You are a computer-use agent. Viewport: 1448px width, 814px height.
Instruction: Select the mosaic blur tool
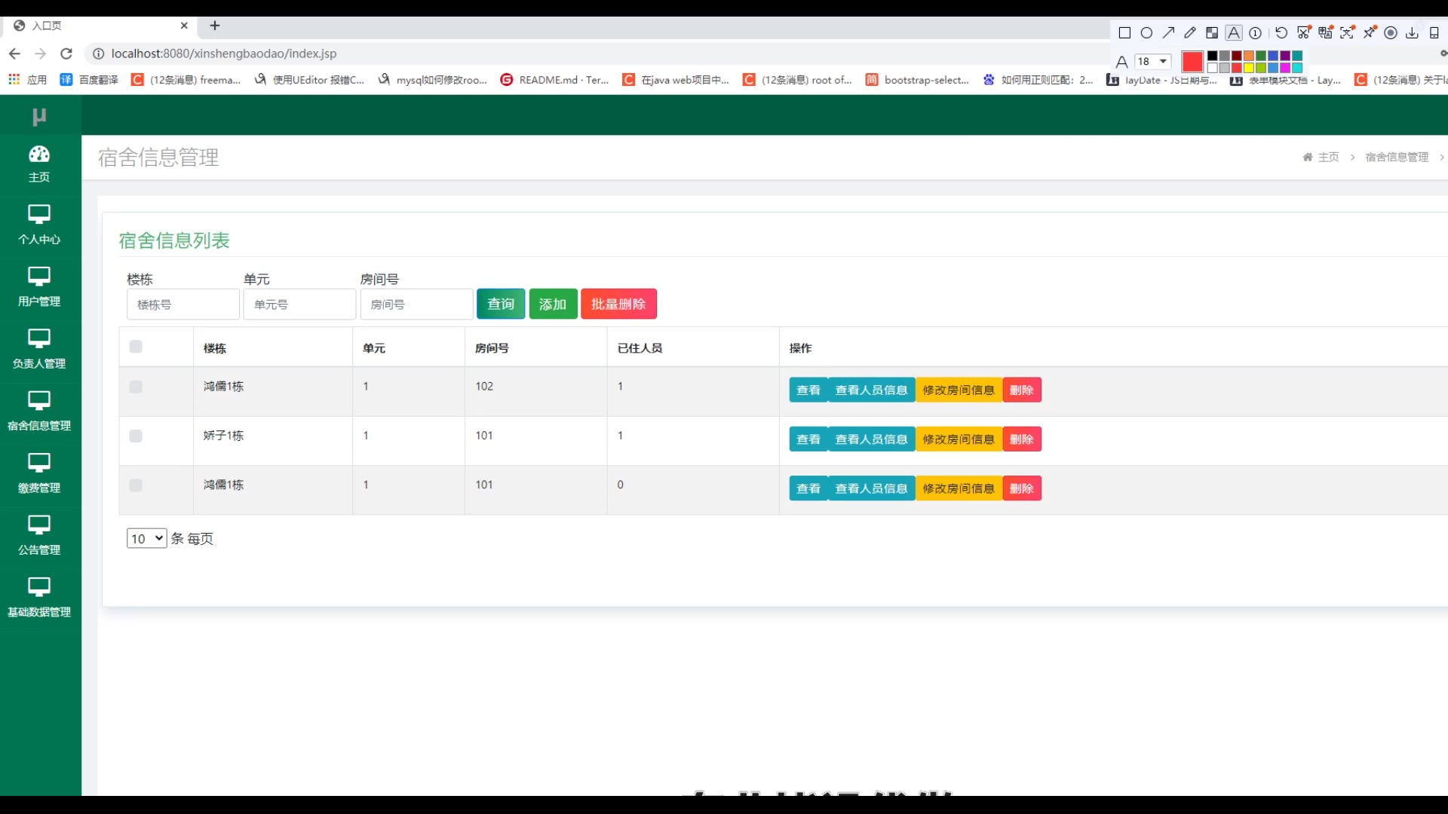(1212, 33)
